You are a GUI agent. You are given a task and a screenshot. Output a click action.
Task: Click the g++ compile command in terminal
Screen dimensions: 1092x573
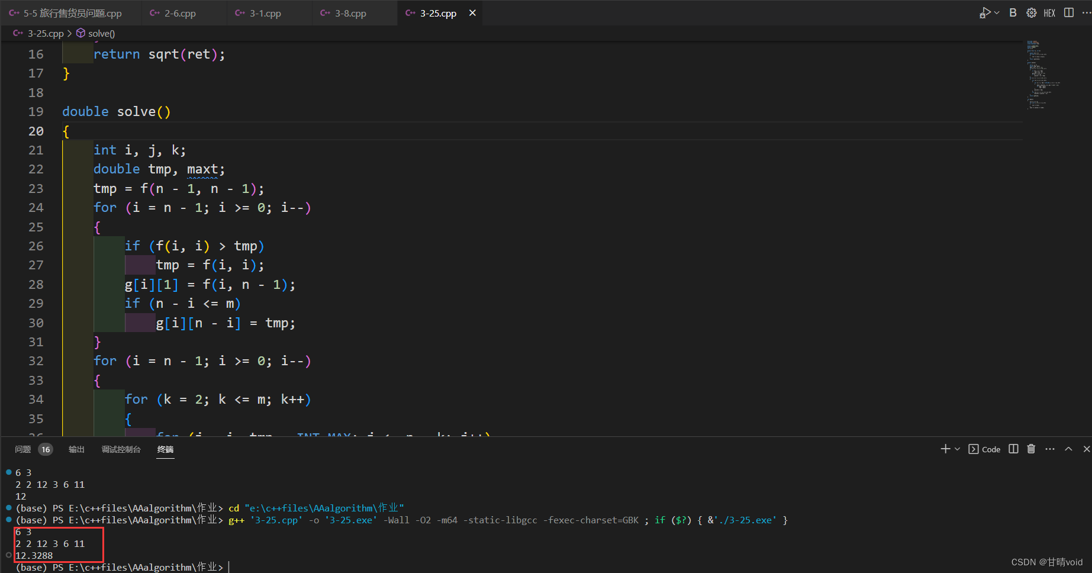pos(508,520)
